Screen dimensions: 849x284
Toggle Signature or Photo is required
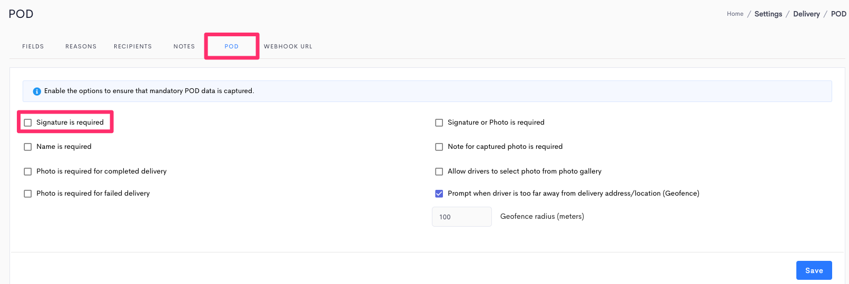point(439,123)
